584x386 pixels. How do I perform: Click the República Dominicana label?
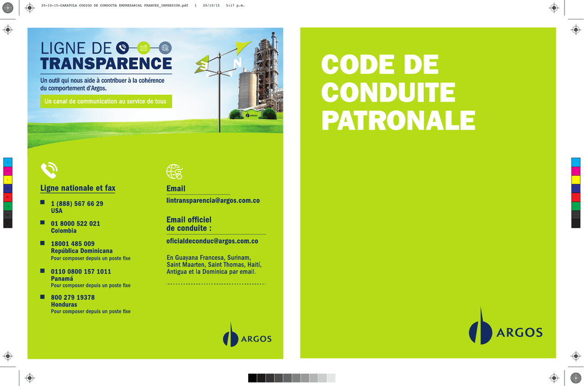click(82, 251)
